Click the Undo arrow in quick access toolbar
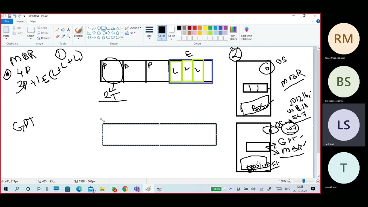The width and height of the screenshot is (368, 207). click(x=15, y=16)
